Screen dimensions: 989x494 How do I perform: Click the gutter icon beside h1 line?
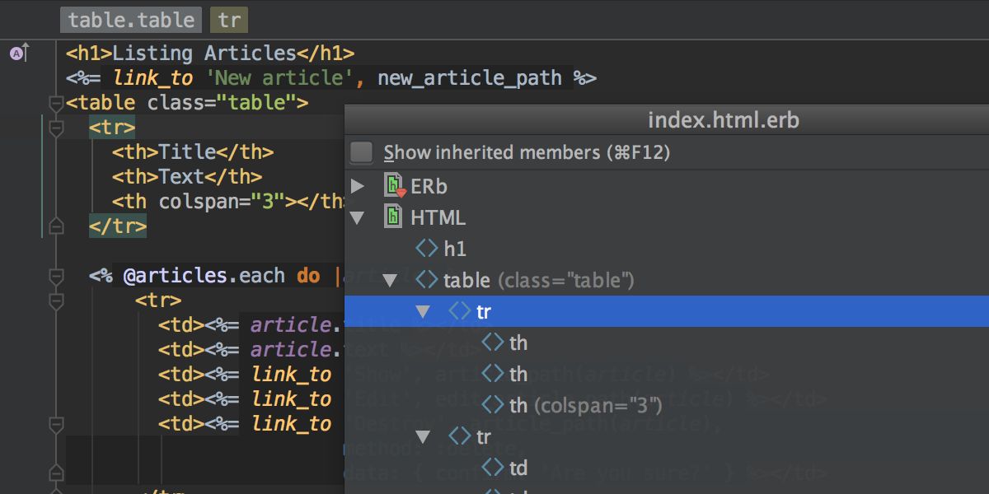(18, 54)
